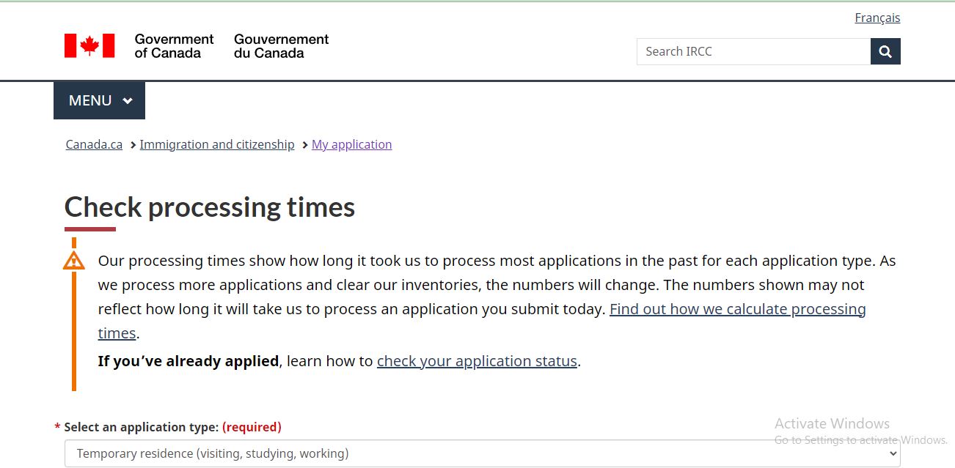
Task: Click the orange warning triangle icon
Action: (73, 261)
